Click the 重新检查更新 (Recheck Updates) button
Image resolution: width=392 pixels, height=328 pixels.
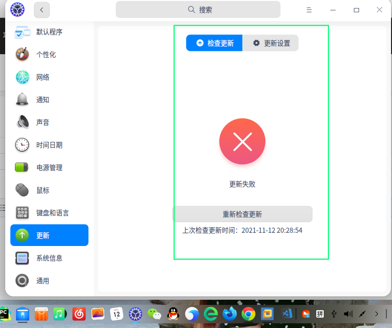pyautogui.click(x=242, y=214)
